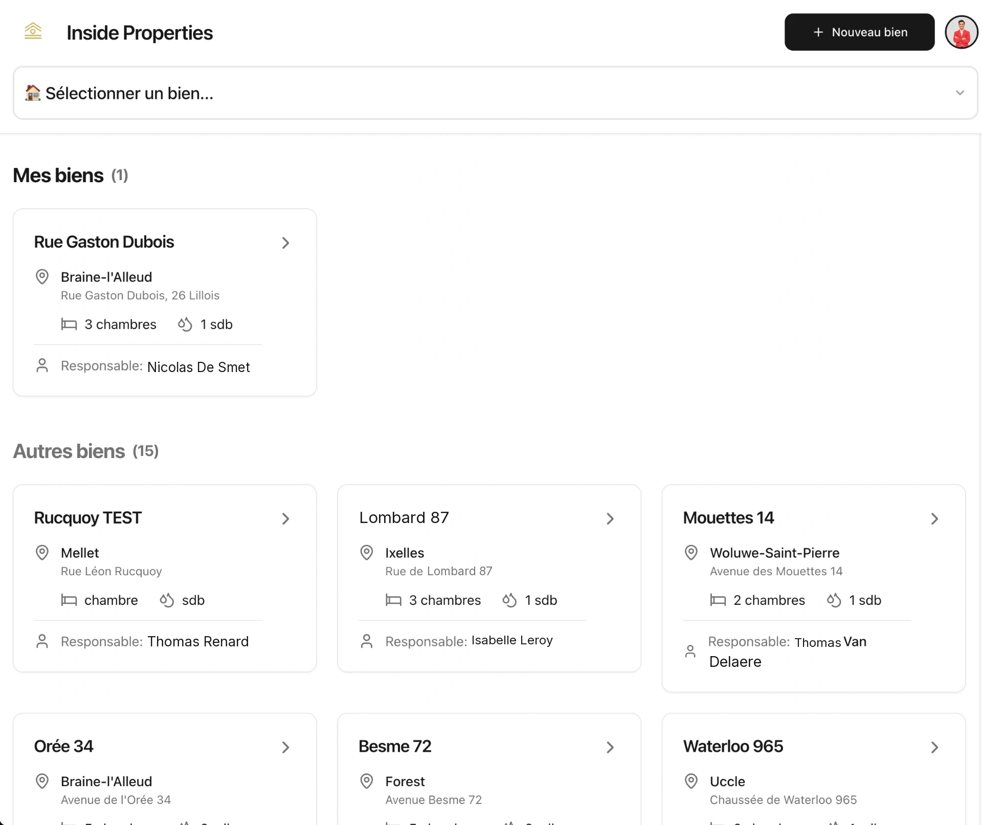
Task: Open the Mouettes 14 property title
Action: (728, 517)
